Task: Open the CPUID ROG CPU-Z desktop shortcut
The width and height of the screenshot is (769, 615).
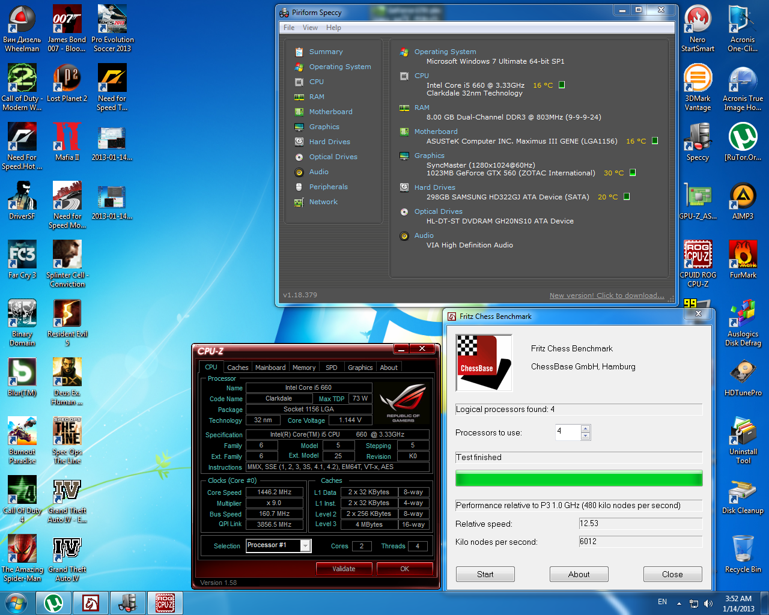Action: pos(698,255)
